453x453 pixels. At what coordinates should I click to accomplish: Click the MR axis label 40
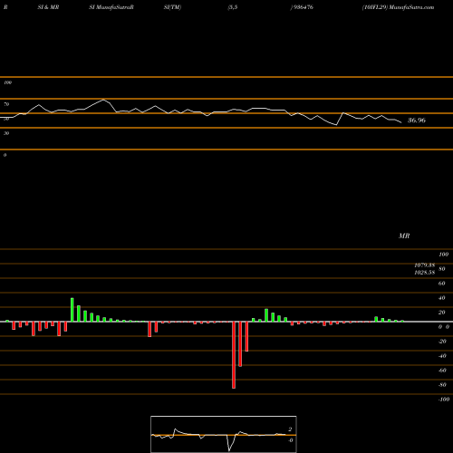click(442, 298)
